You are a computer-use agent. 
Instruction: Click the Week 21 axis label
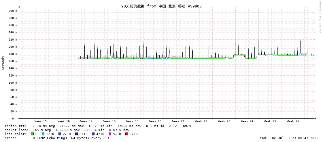pos(178,121)
